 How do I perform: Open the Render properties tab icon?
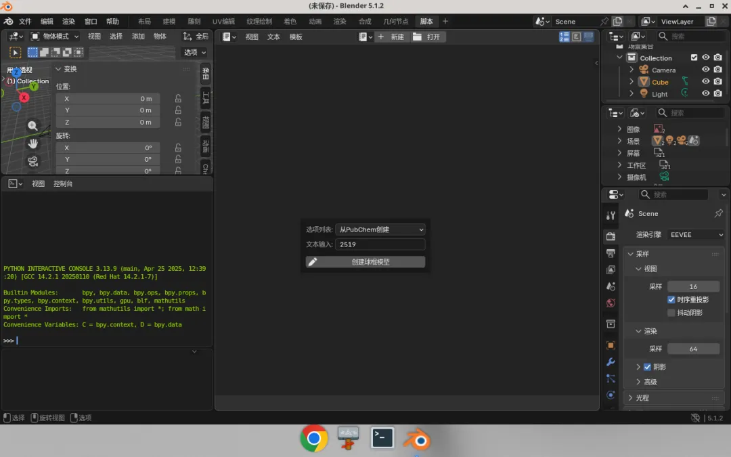click(611, 236)
